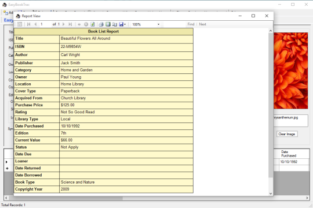Jump to the last report page

coord(70,24)
